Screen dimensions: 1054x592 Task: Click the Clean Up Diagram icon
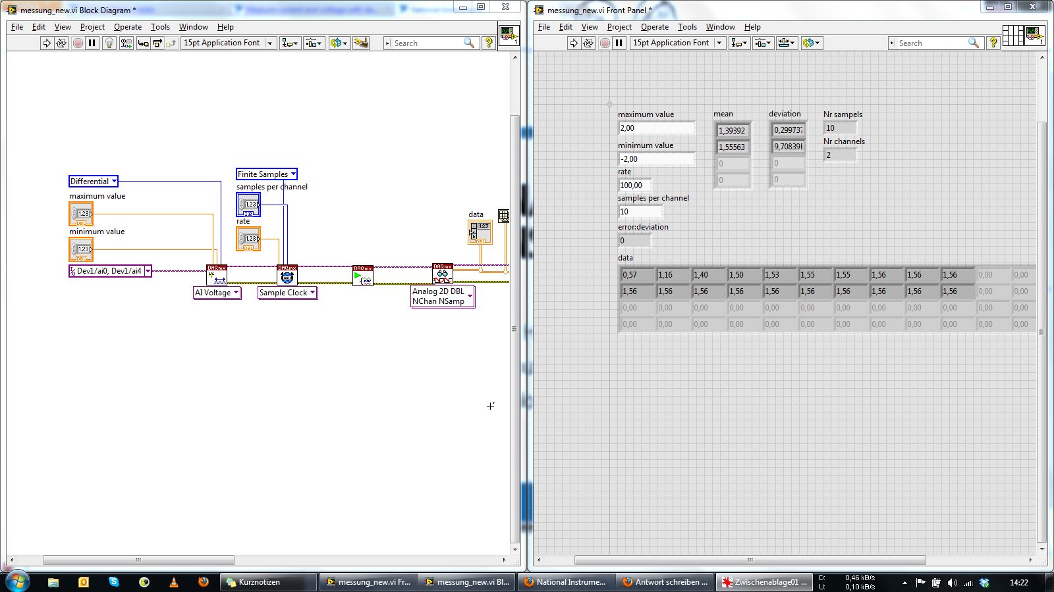click(x=361, y=43)
